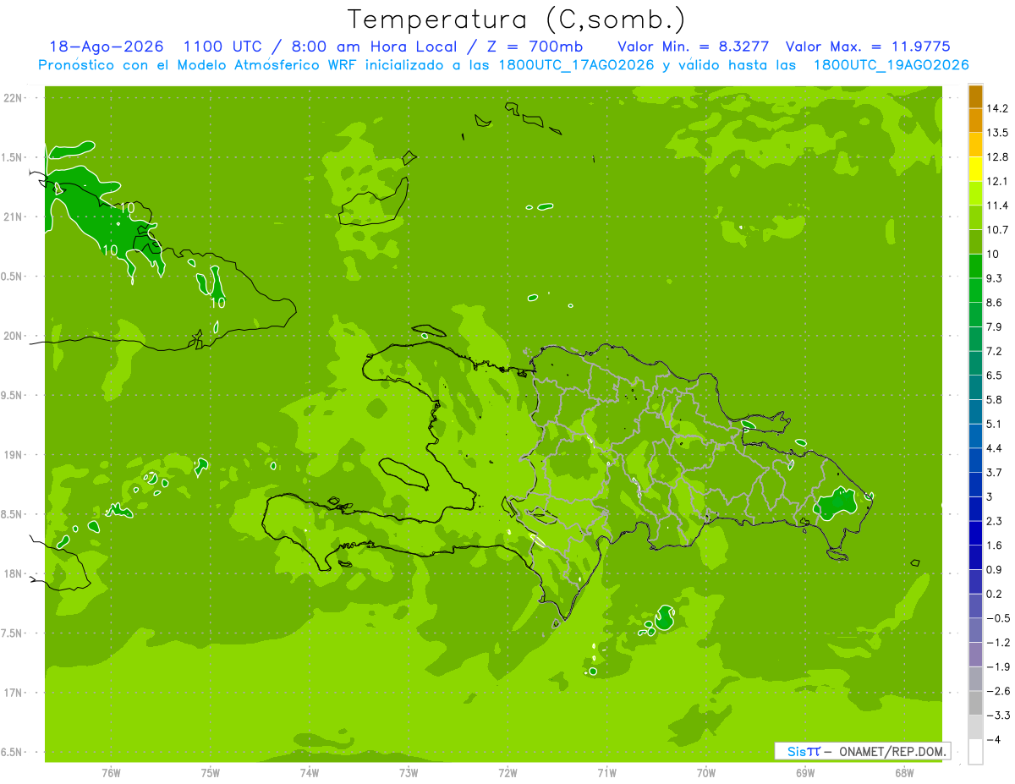Click the "1800UTC_19AGO2026" valid-until time
Viewport: 1015px width, 784px height.
coord(892,65)
